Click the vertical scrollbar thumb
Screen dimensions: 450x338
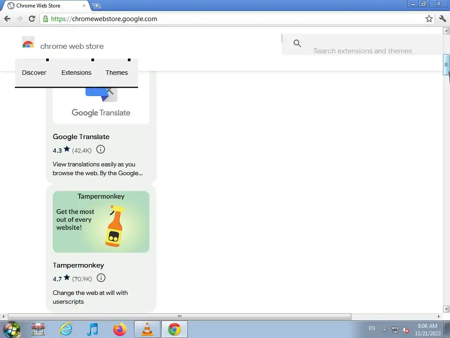click(446, 64)
